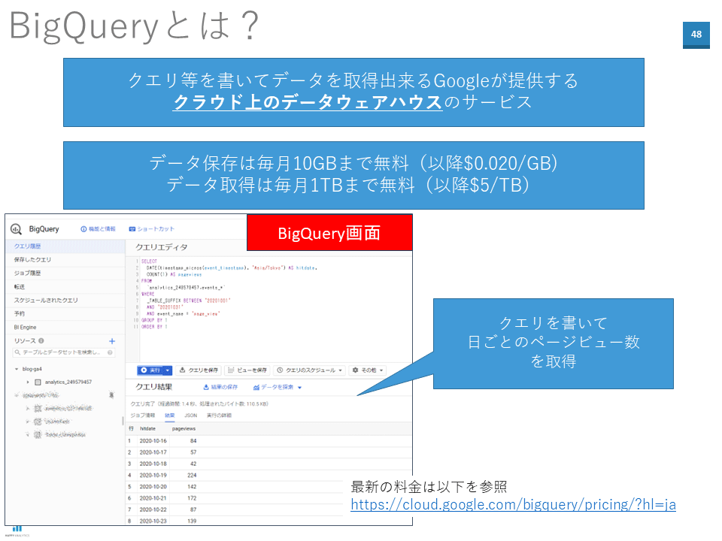The image size is (722, 541).
Task: Select the 2020-10-17 result cell
Action: coord(153,452)
